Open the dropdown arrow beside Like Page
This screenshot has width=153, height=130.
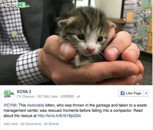click(146, 93)
